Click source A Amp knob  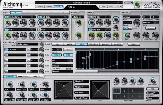(8, 22)
